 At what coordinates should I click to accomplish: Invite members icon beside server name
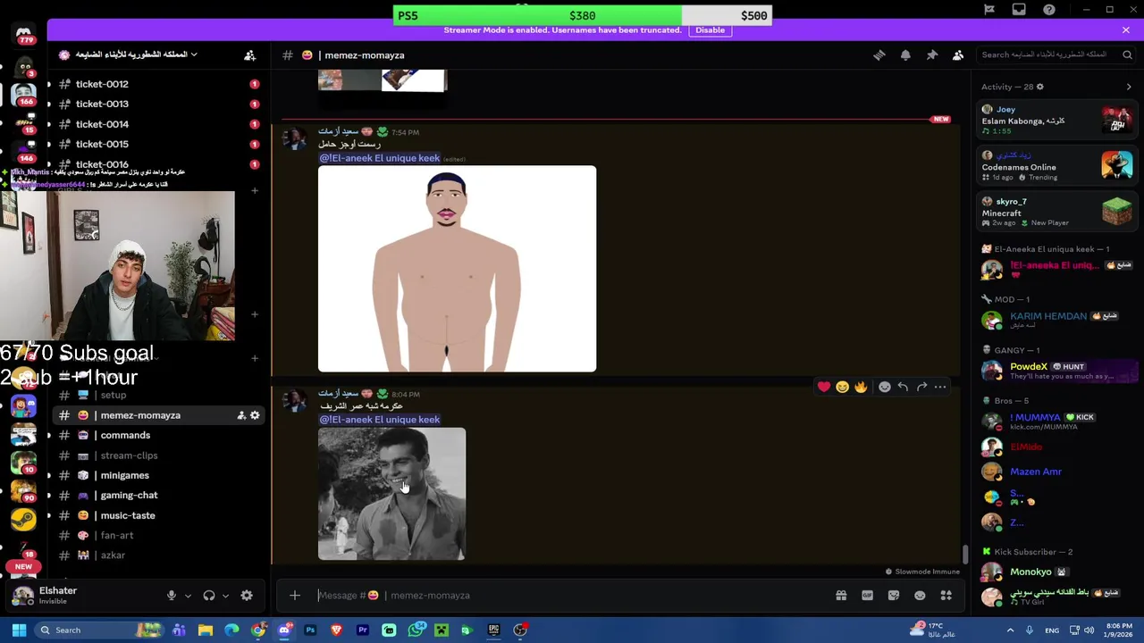[x=250, y=55]
